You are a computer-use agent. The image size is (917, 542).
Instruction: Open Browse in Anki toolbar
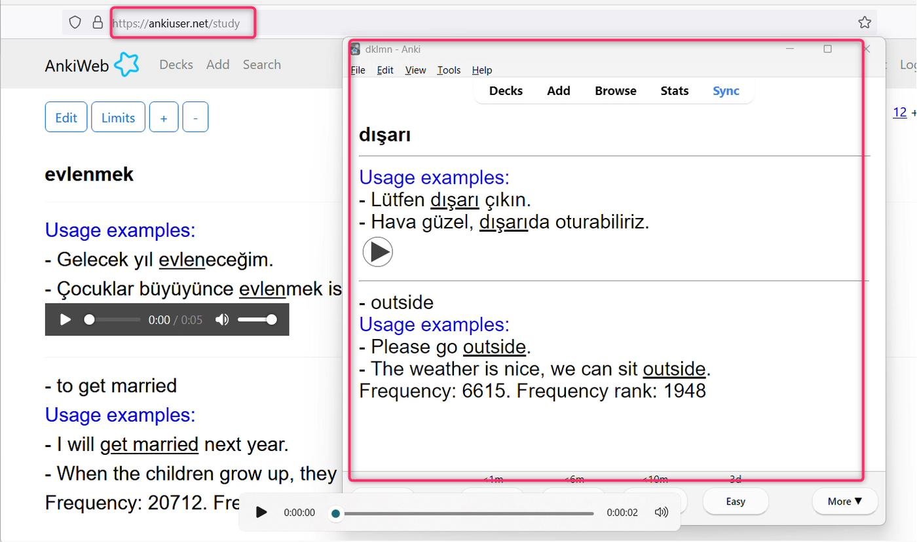(x=615, y=91)
